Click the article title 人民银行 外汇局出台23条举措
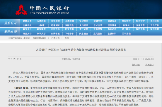Screen dimensions: 162x107 coord(81,50)
